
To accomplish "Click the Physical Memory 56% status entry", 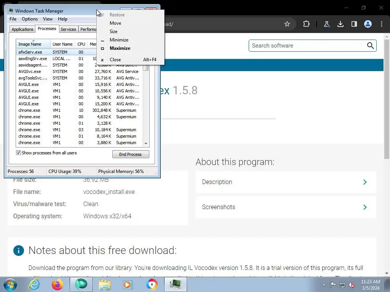I will pos(121,171).
